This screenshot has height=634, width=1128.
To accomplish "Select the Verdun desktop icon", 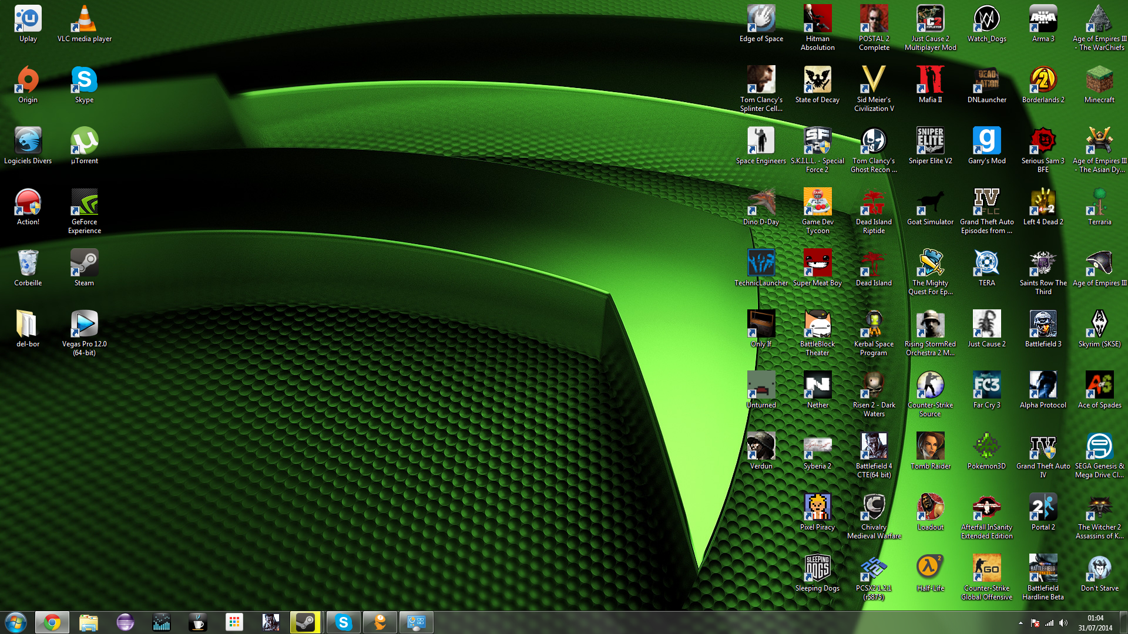I will [761, 451].
